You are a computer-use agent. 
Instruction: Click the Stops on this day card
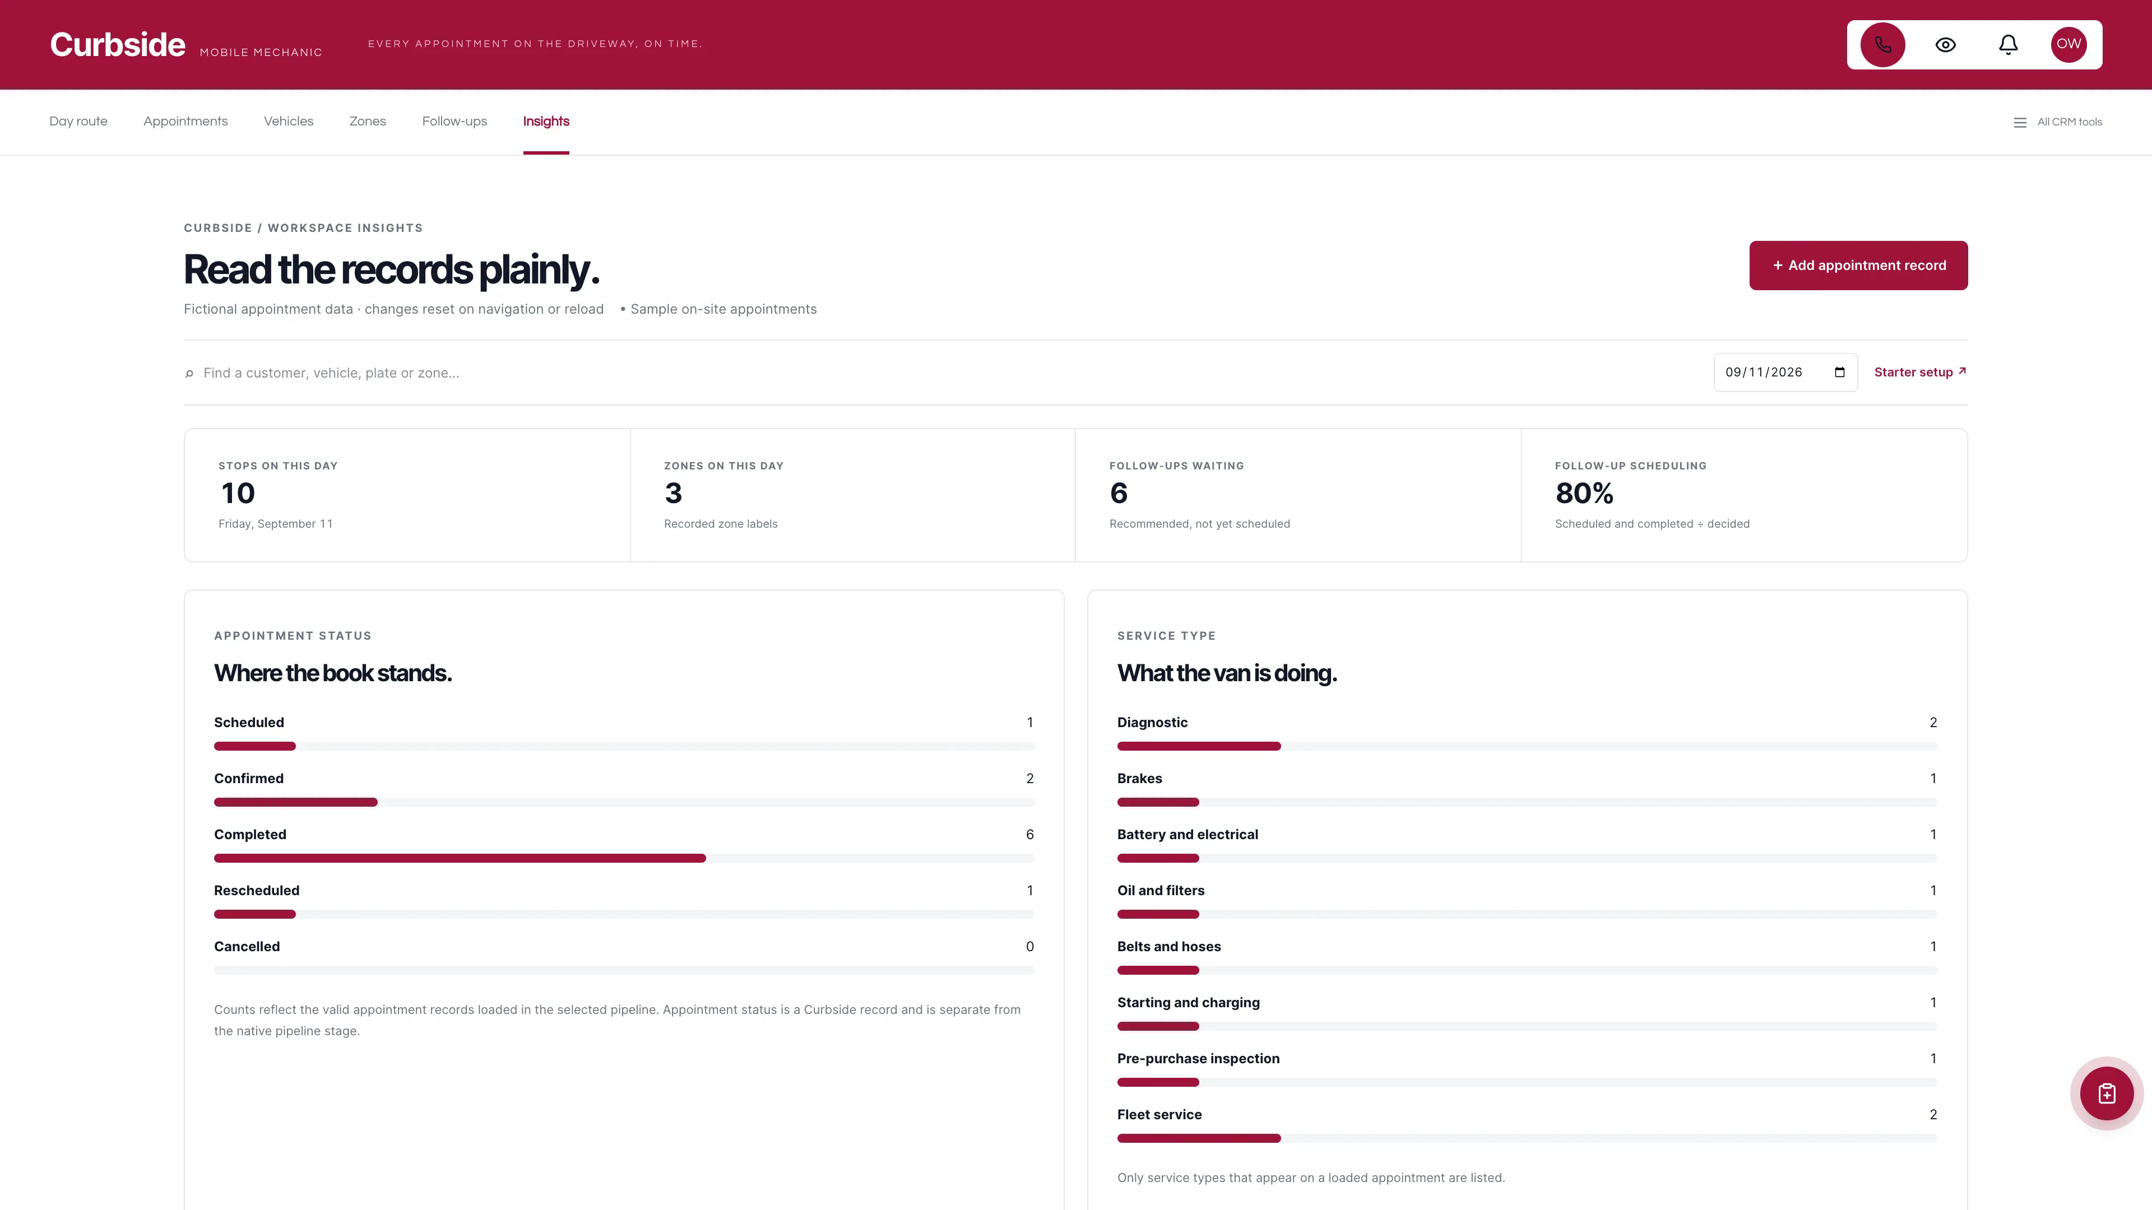(407, 495)
